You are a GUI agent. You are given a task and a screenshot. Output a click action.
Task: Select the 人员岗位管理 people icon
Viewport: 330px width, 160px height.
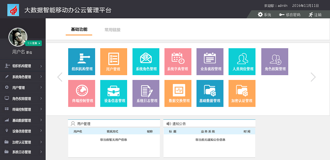point(242,61)
